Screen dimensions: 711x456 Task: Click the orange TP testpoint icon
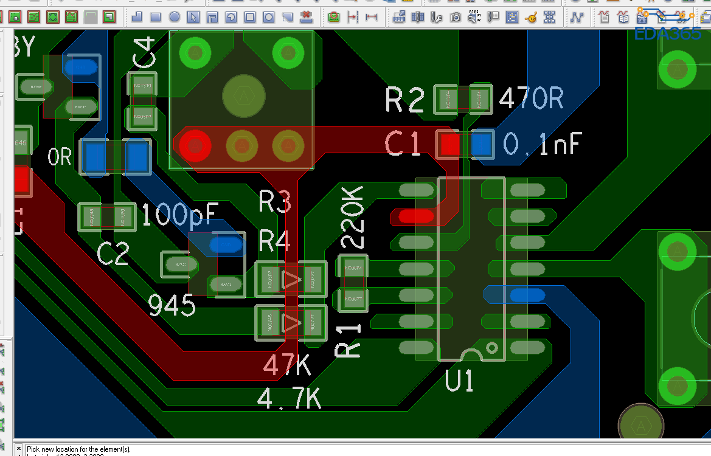click(531, 17)
